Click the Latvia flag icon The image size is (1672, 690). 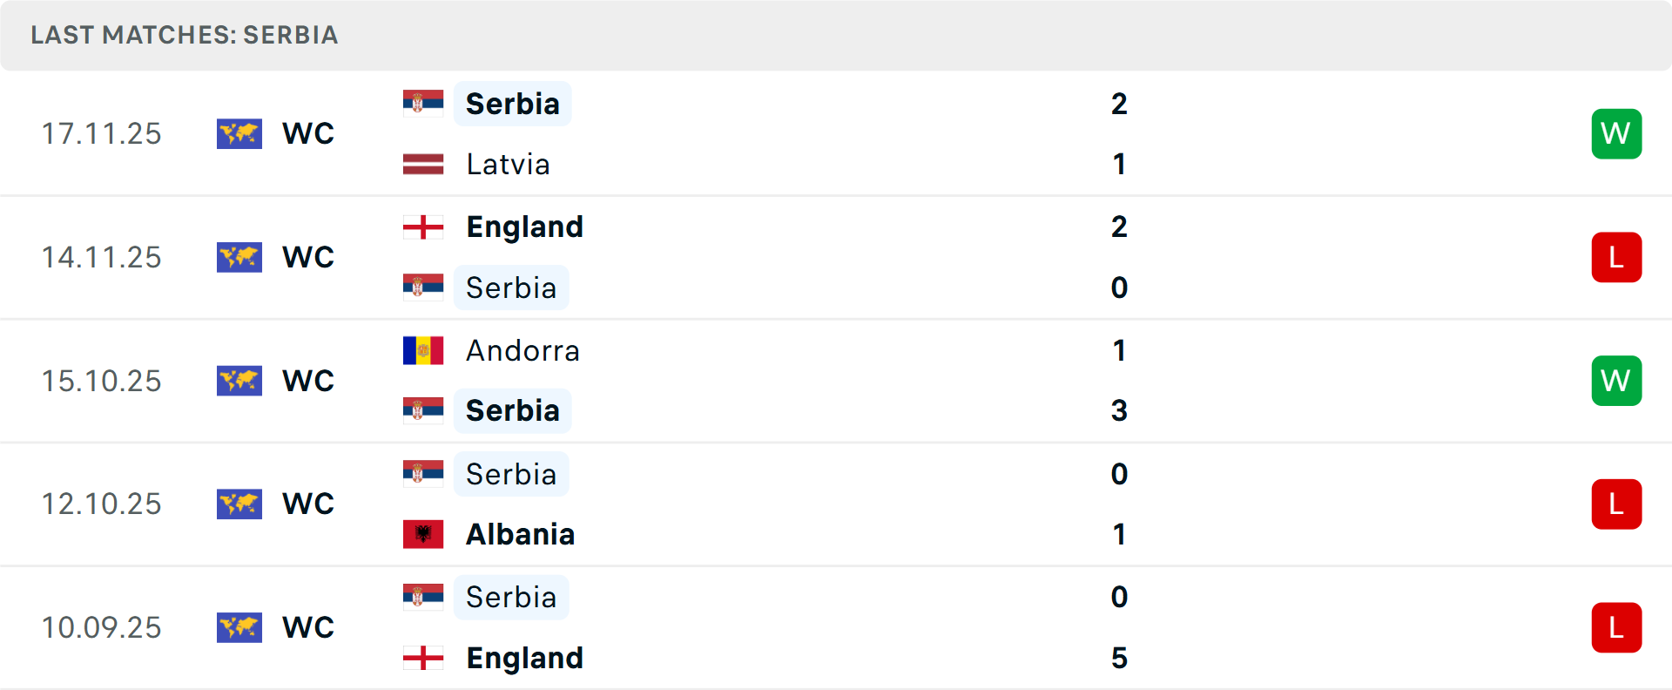423,164
